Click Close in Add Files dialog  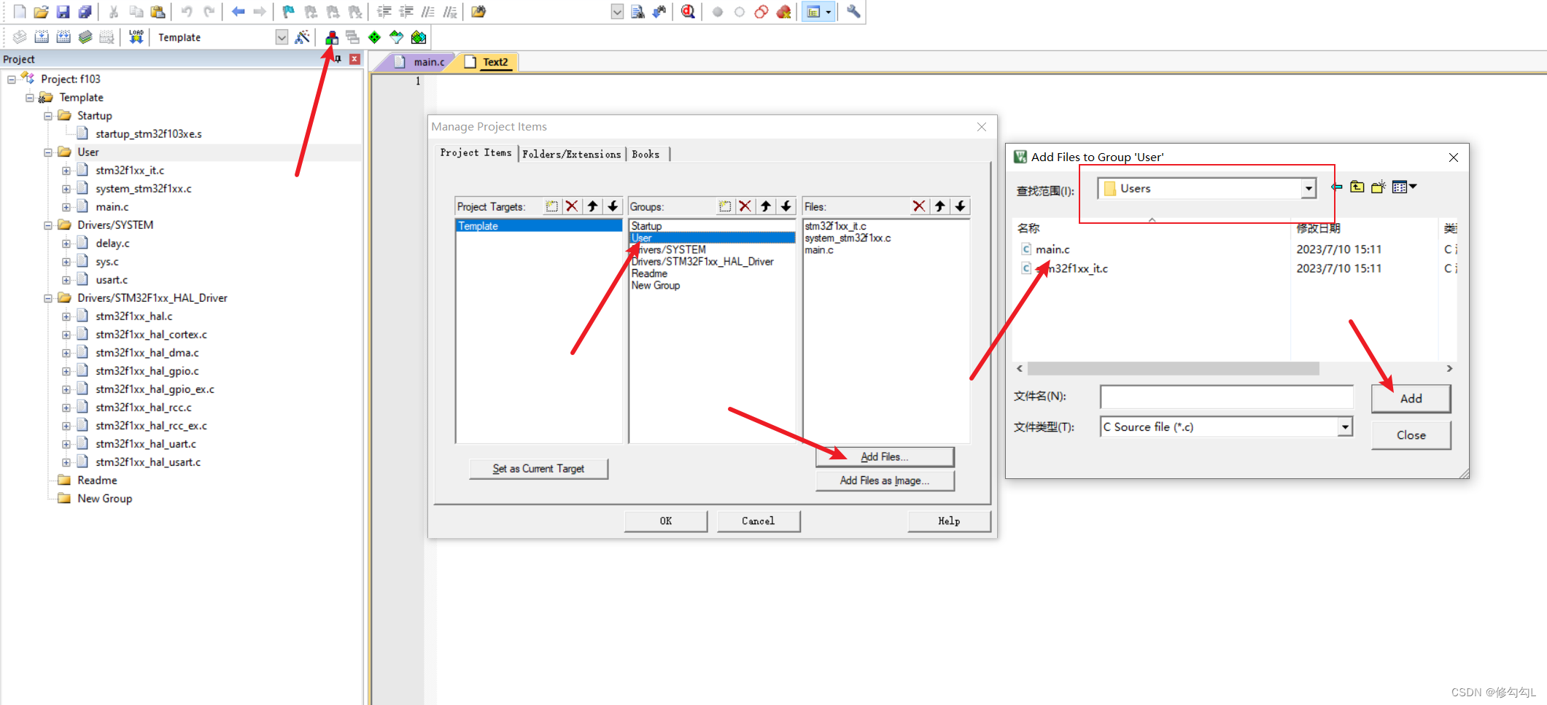tap(1411, 435)
